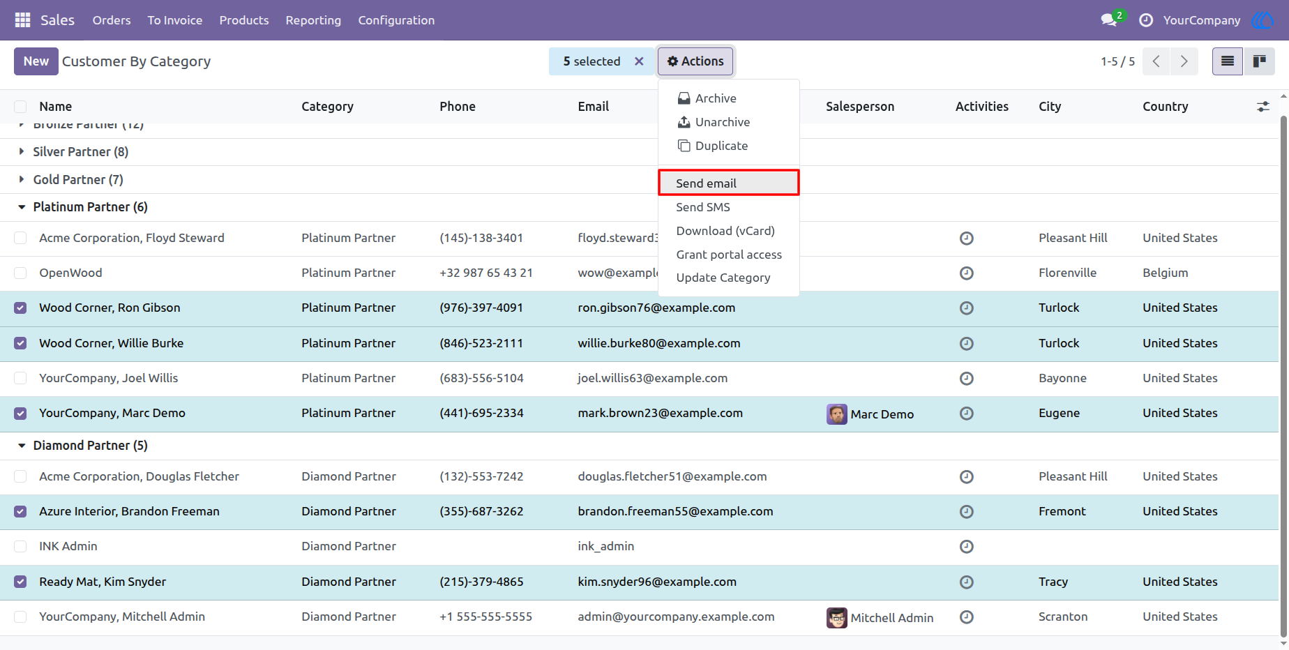
Task: Switch to kanban view
Action: coord(1259,61)
